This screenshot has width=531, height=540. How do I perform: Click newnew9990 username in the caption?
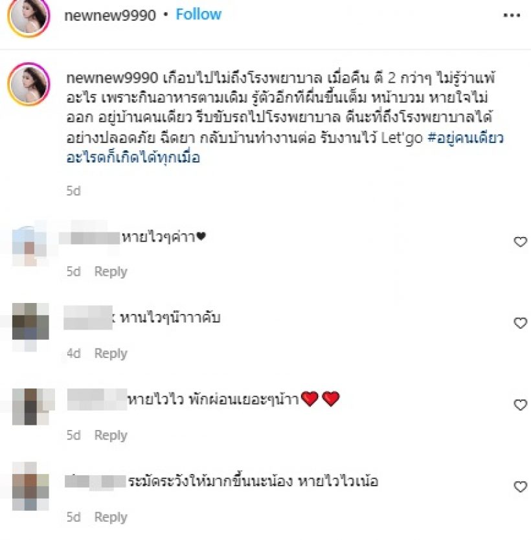pos(112,78)
